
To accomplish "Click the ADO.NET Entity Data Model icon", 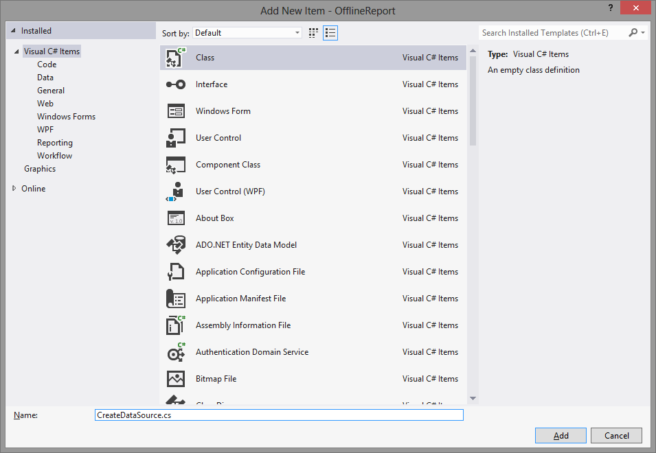I will 174,244.
